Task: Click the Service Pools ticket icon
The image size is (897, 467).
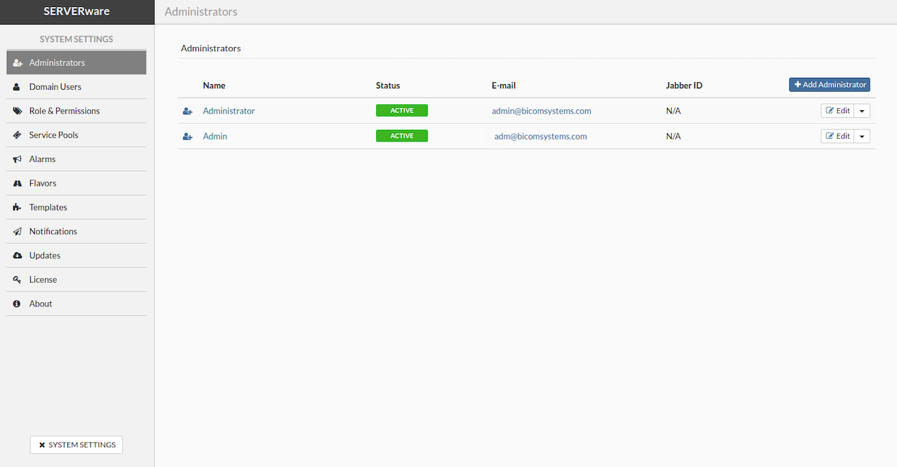Action: tap(18, 135)
